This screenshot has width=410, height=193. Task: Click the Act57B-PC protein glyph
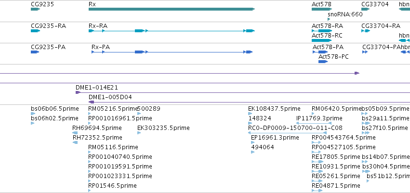tap(323, 62)
